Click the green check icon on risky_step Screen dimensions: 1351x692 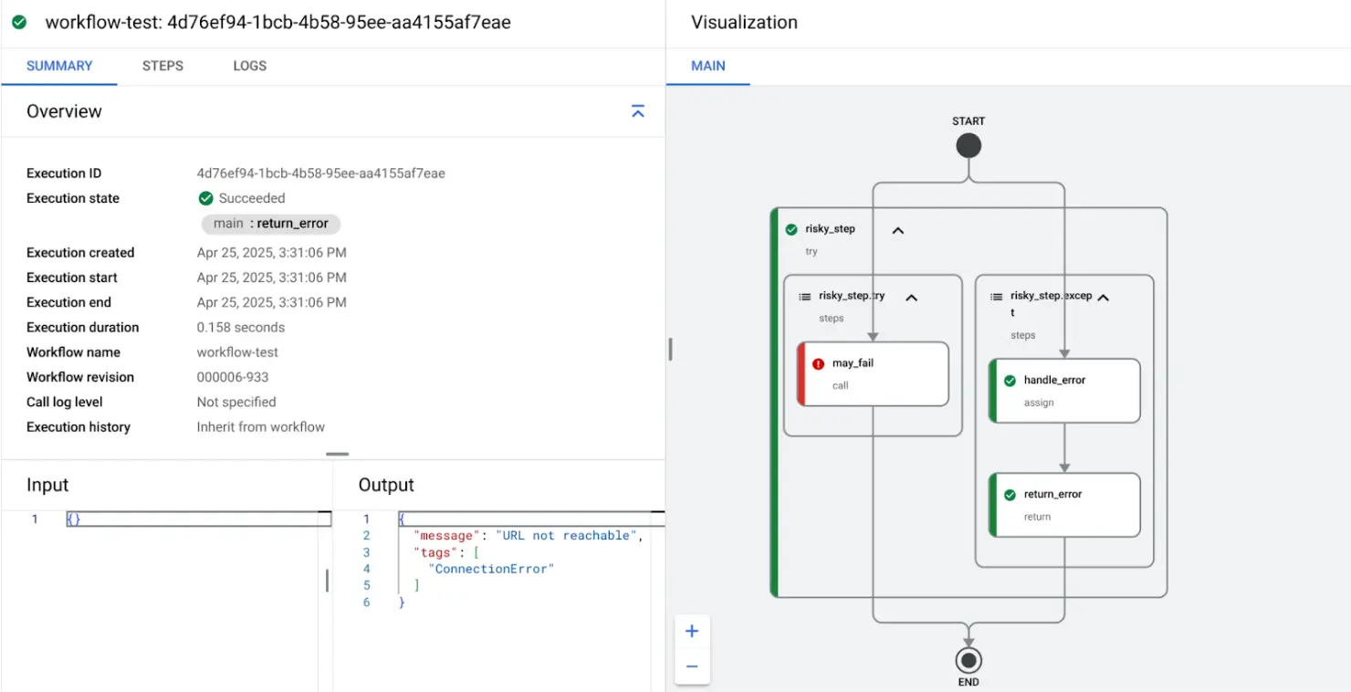click(791, 229)
